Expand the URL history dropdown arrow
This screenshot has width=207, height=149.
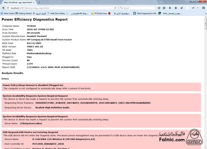112,8
